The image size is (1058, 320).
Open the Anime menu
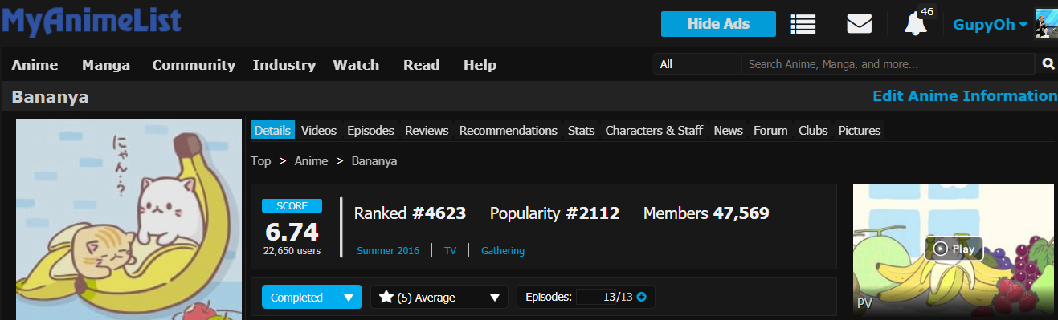[x=35, y=65]
